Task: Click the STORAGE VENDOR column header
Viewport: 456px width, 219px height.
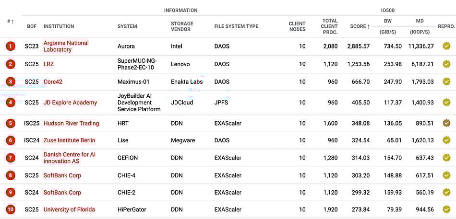Action: (182, 26)
